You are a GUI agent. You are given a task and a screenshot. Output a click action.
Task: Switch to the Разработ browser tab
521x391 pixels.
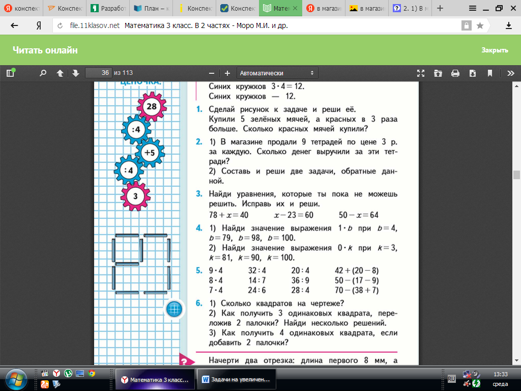click(109, 9)
